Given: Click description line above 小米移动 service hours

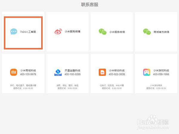Looking at the screenshot, I should pyautogui.click(x=112, y=85).
